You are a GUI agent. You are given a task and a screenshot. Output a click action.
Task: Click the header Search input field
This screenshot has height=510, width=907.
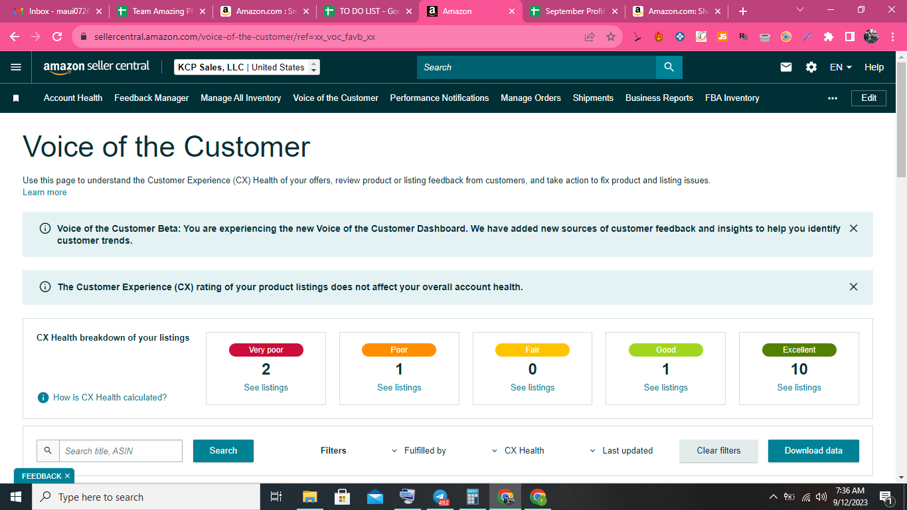(x=536, y=67)
